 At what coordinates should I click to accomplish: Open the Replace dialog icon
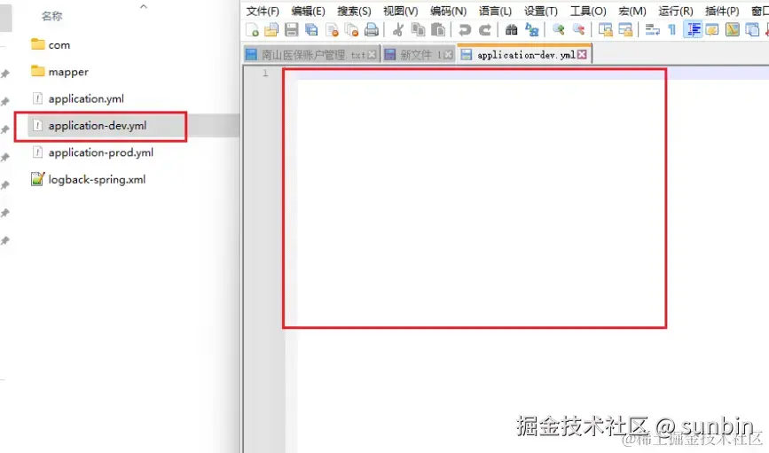532,30
